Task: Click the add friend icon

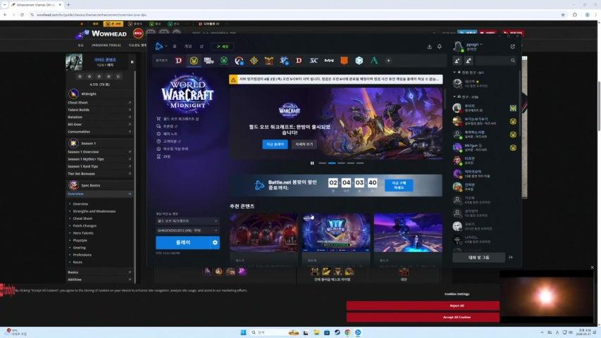Action: pos(457,61)
